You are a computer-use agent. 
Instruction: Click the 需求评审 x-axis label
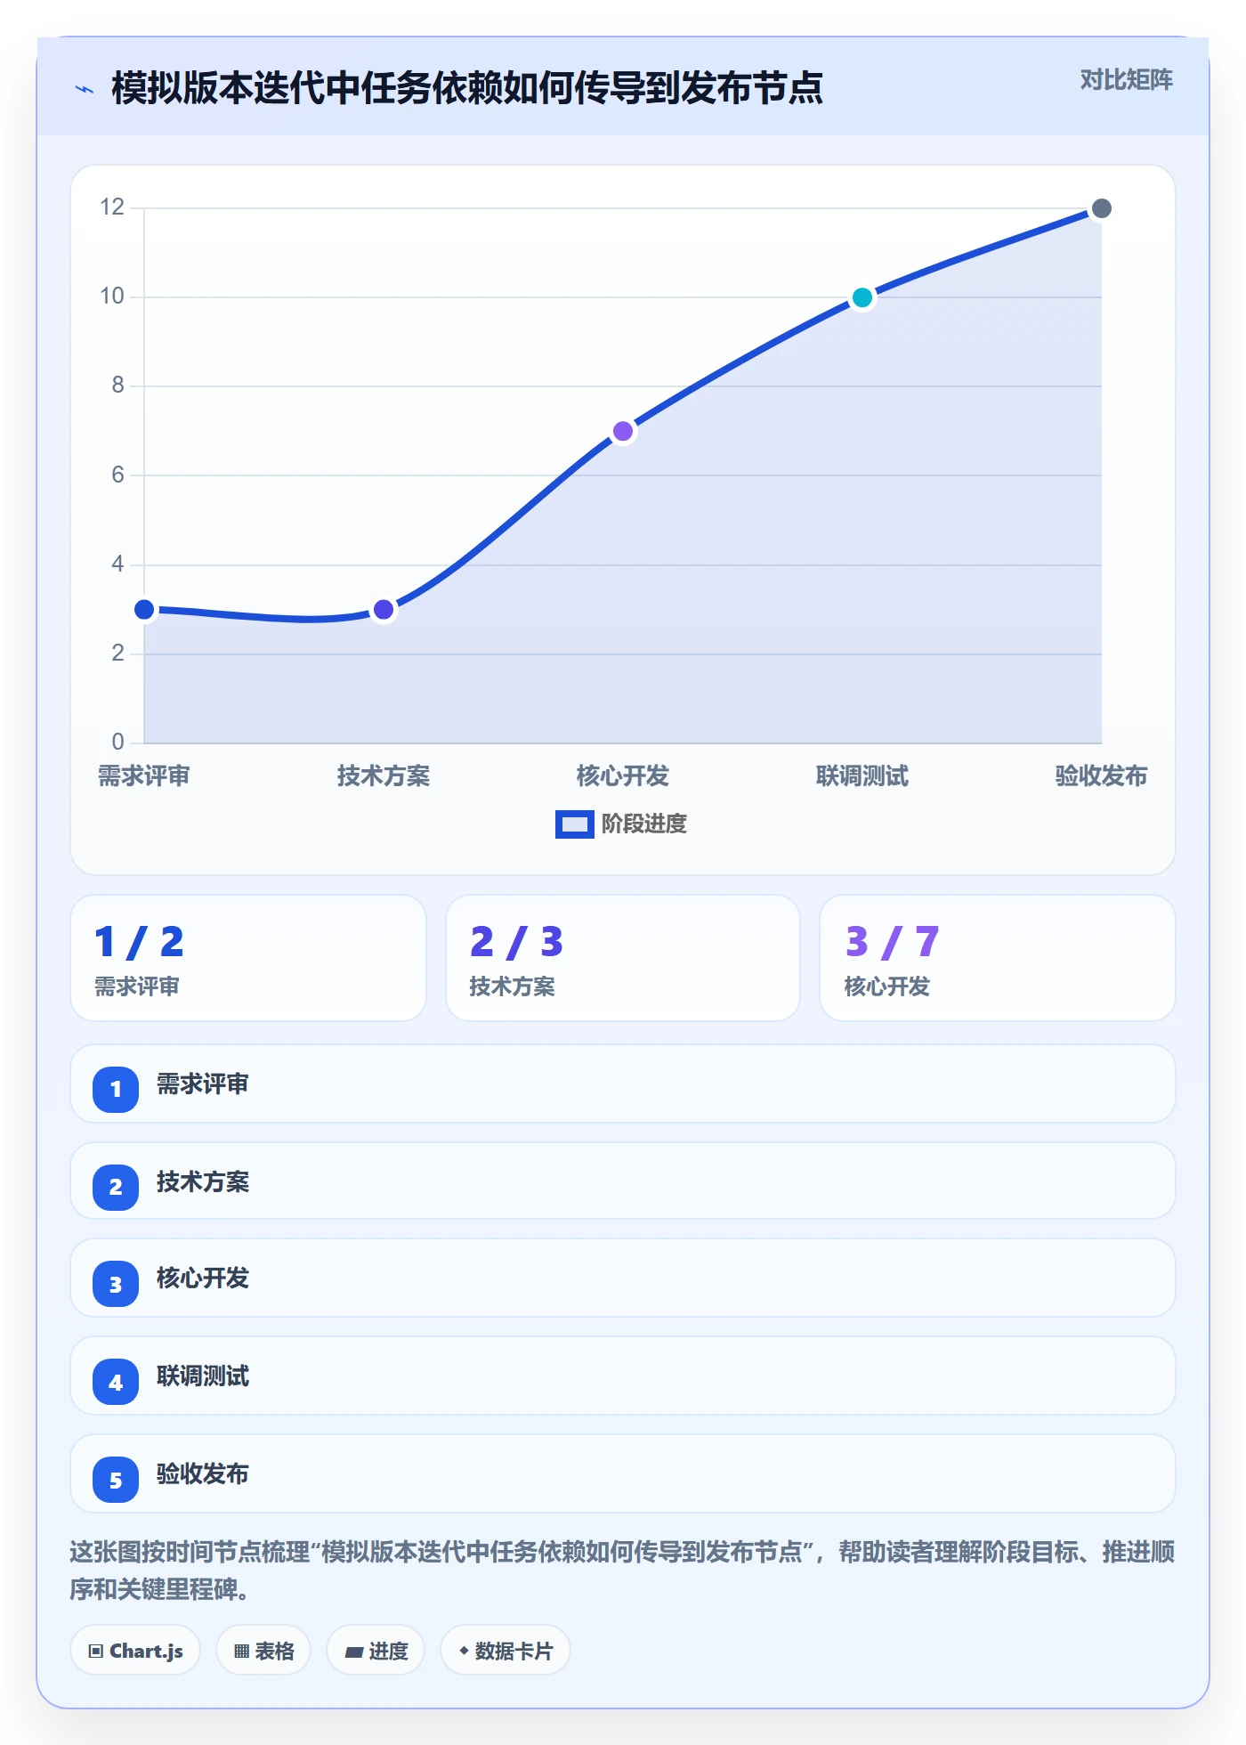(144, 776)
